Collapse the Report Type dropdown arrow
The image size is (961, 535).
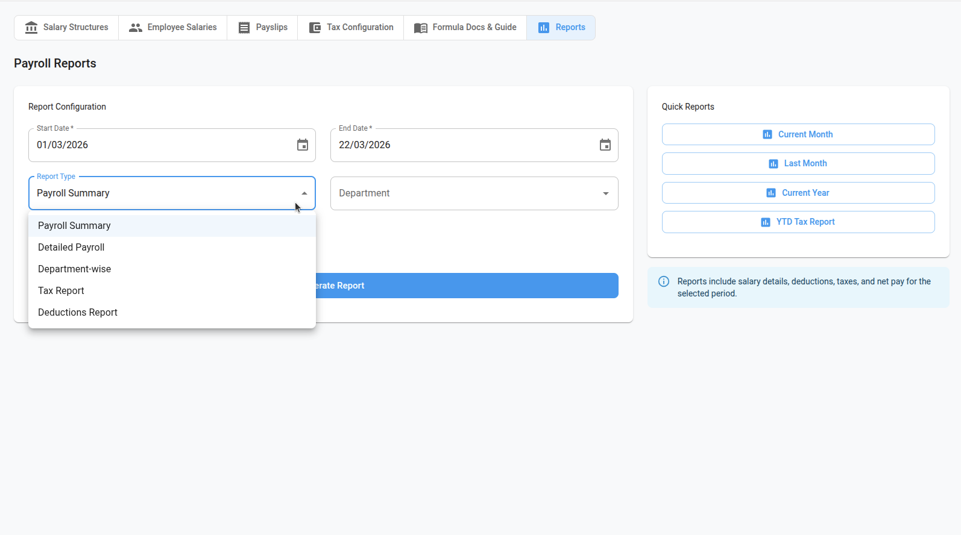coord(304,193)
